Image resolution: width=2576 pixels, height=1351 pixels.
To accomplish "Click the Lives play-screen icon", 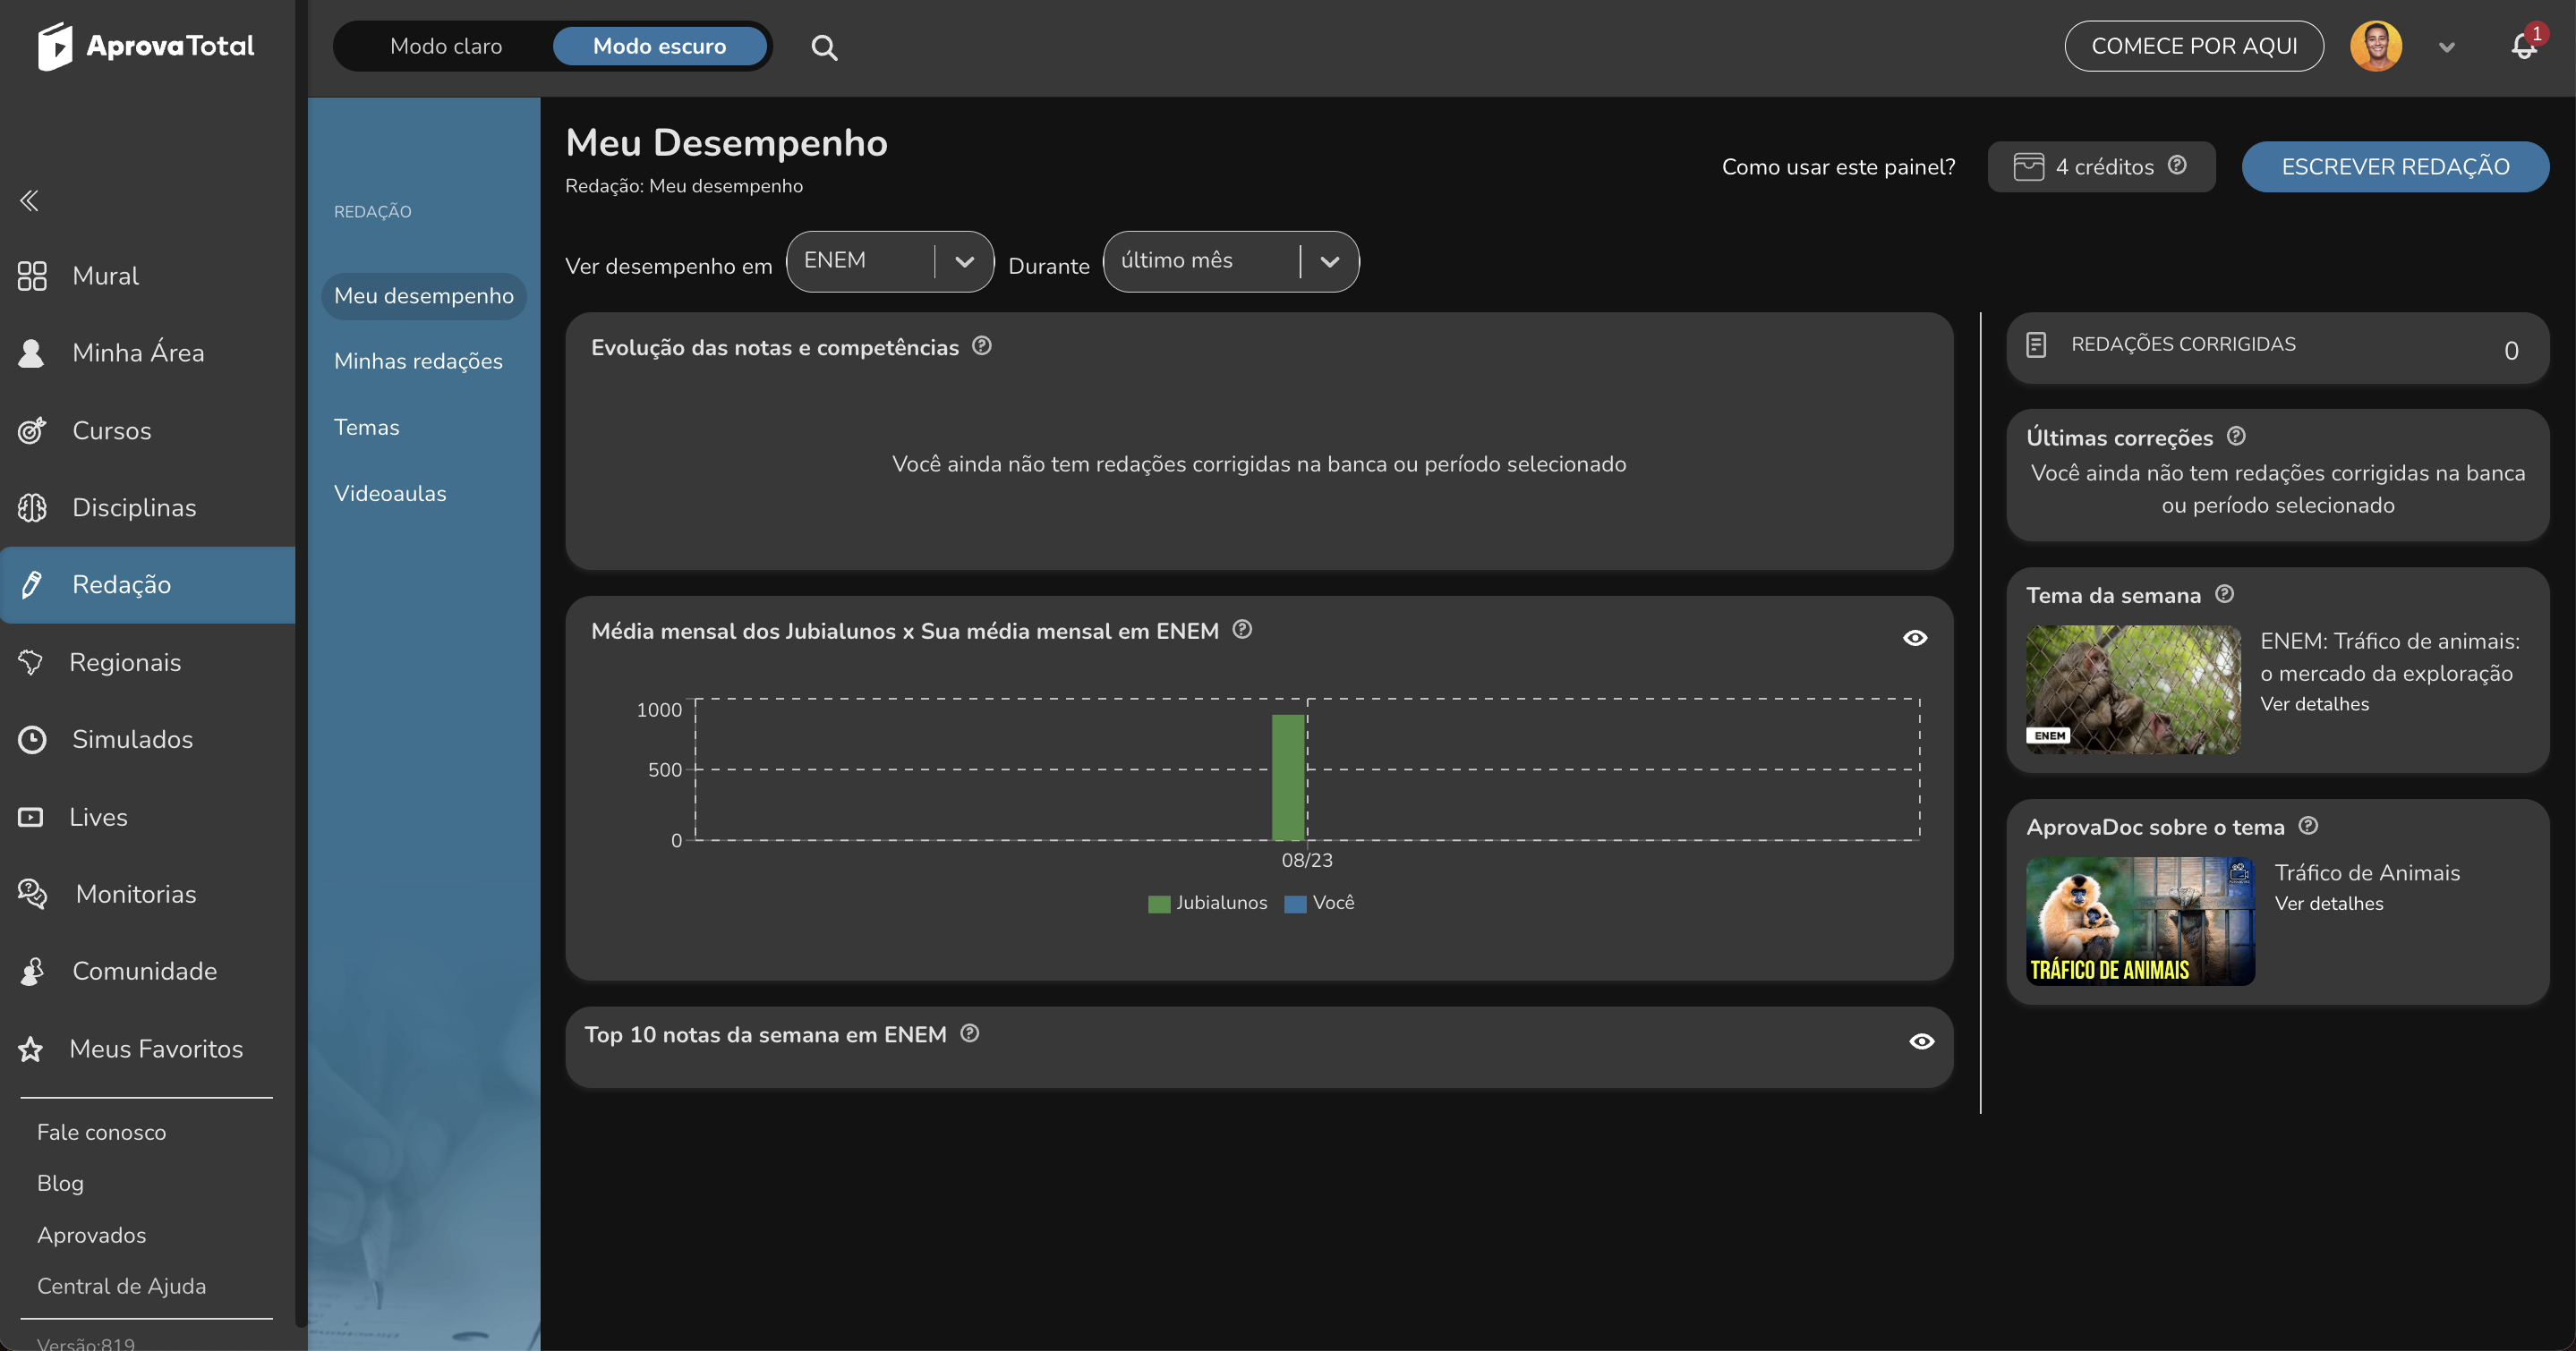I will [x=30, y=818].
